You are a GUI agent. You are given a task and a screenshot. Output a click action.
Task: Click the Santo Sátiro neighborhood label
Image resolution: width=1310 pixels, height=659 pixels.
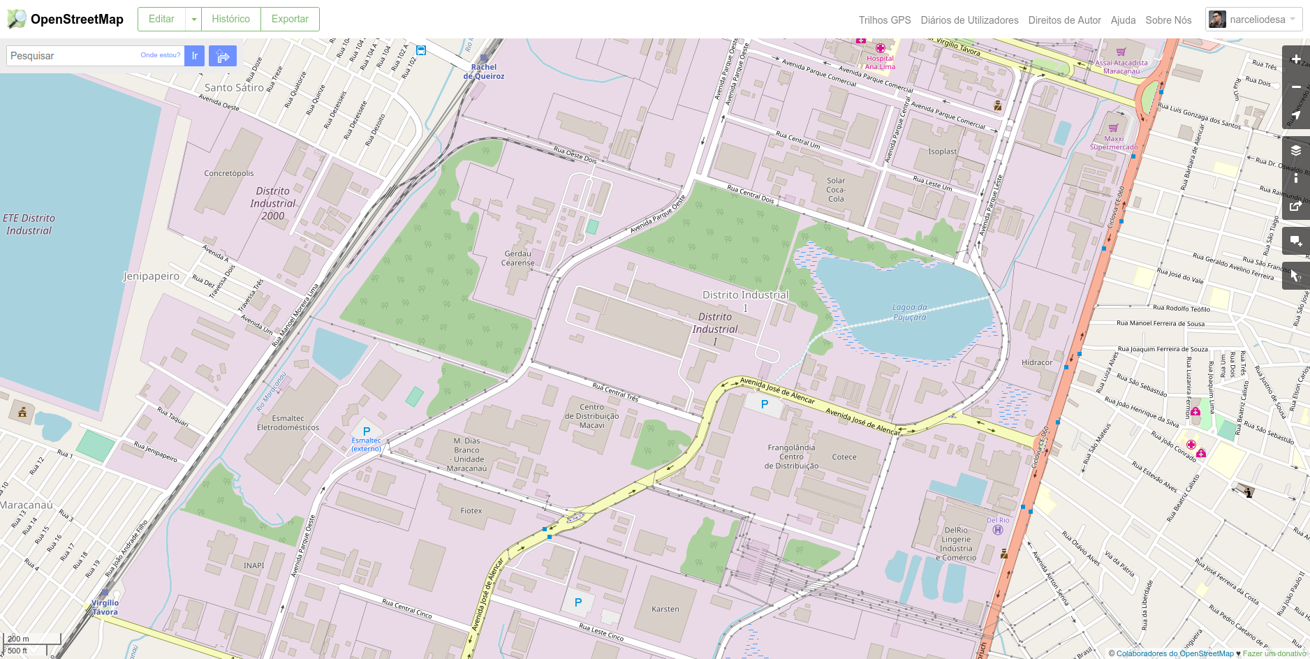coord(234,88)
